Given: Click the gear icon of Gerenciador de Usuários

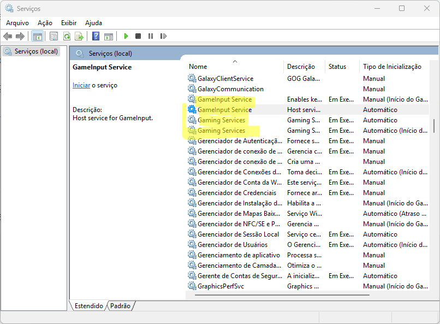Looking at the screenshot, I should (x=192, y=245).
